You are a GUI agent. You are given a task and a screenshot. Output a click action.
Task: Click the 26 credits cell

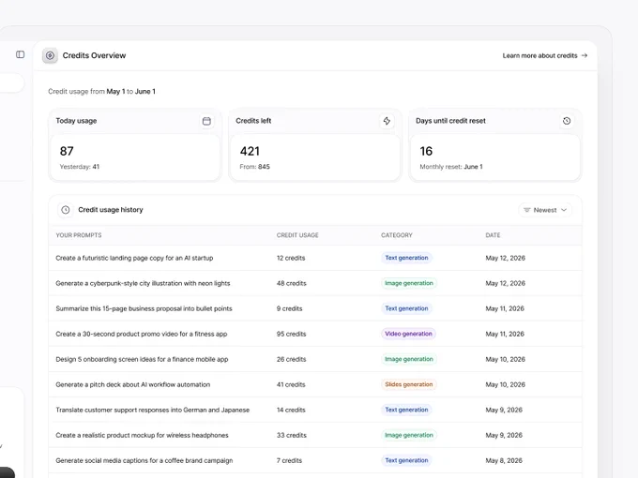click(292, 359)
